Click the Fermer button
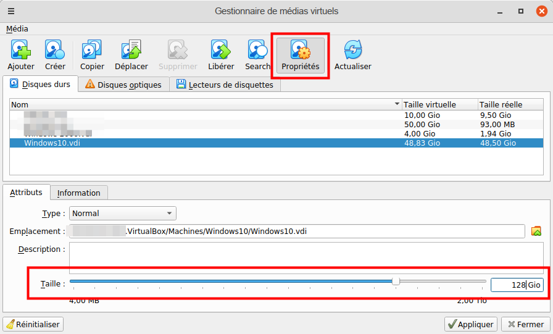 (x=525, y=324)
